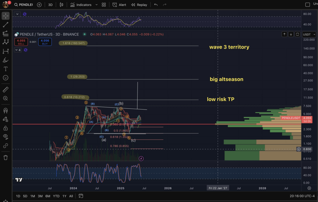Expand the 4 indicators legend chevron
Image resolution: width=318 pixels, height=202 pixels.
point(18,50)
